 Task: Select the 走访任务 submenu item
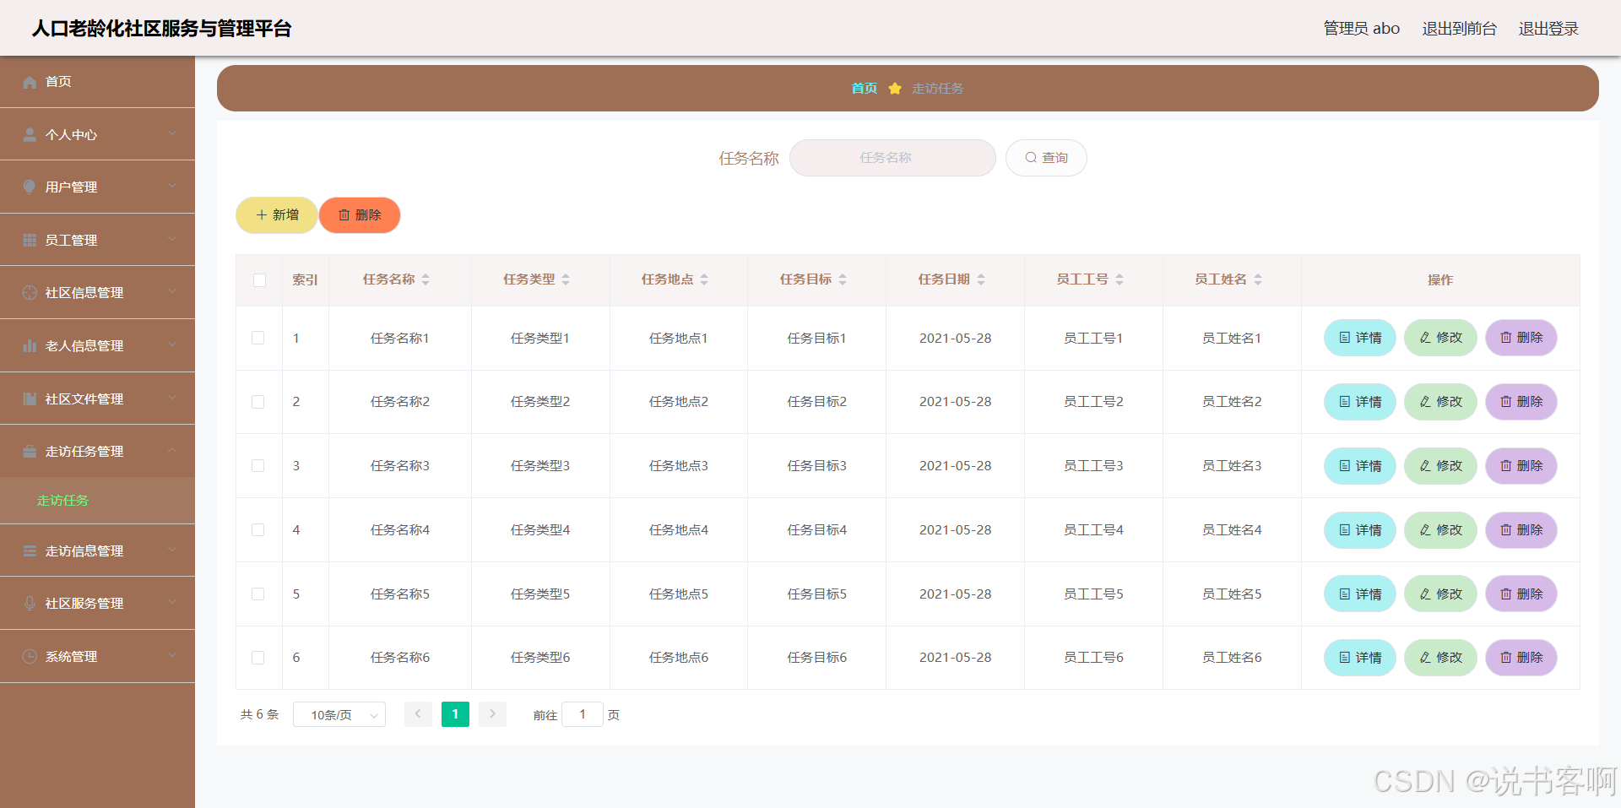pos(97,501)
